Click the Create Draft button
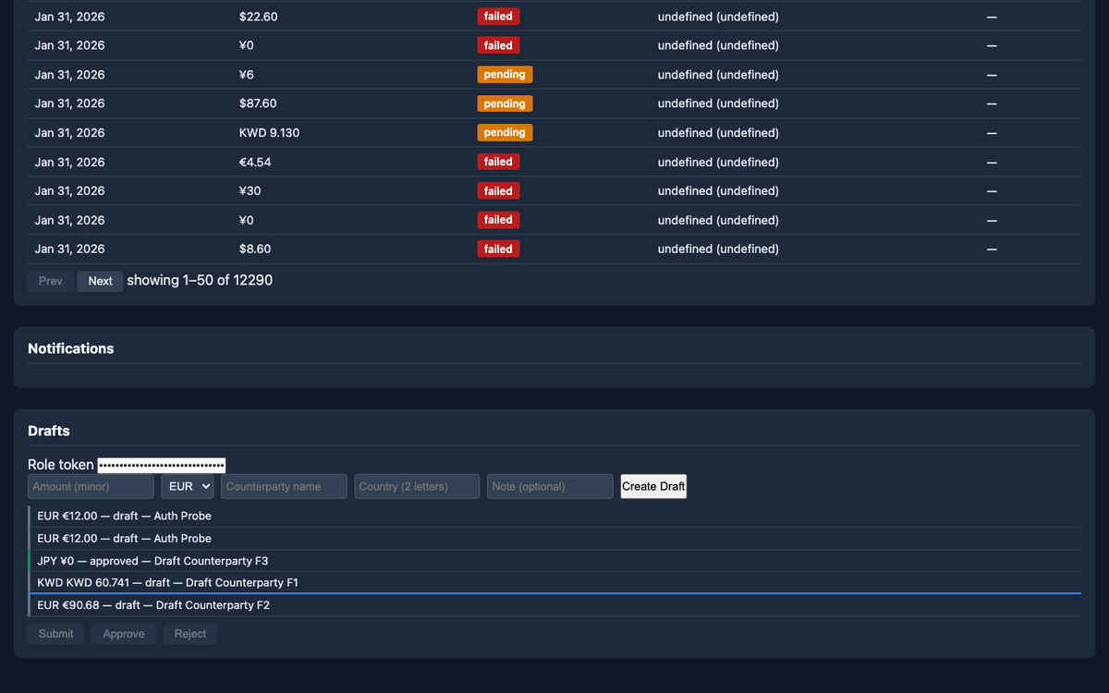Viewport: 1109px width, 693px height. coord(653,486)
